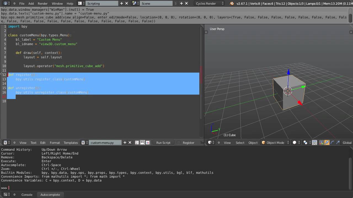This screenshot has height=198, width=353.
Task: Open the Info editor type selector
Action: pyautogui.click(x=7, y=3)
